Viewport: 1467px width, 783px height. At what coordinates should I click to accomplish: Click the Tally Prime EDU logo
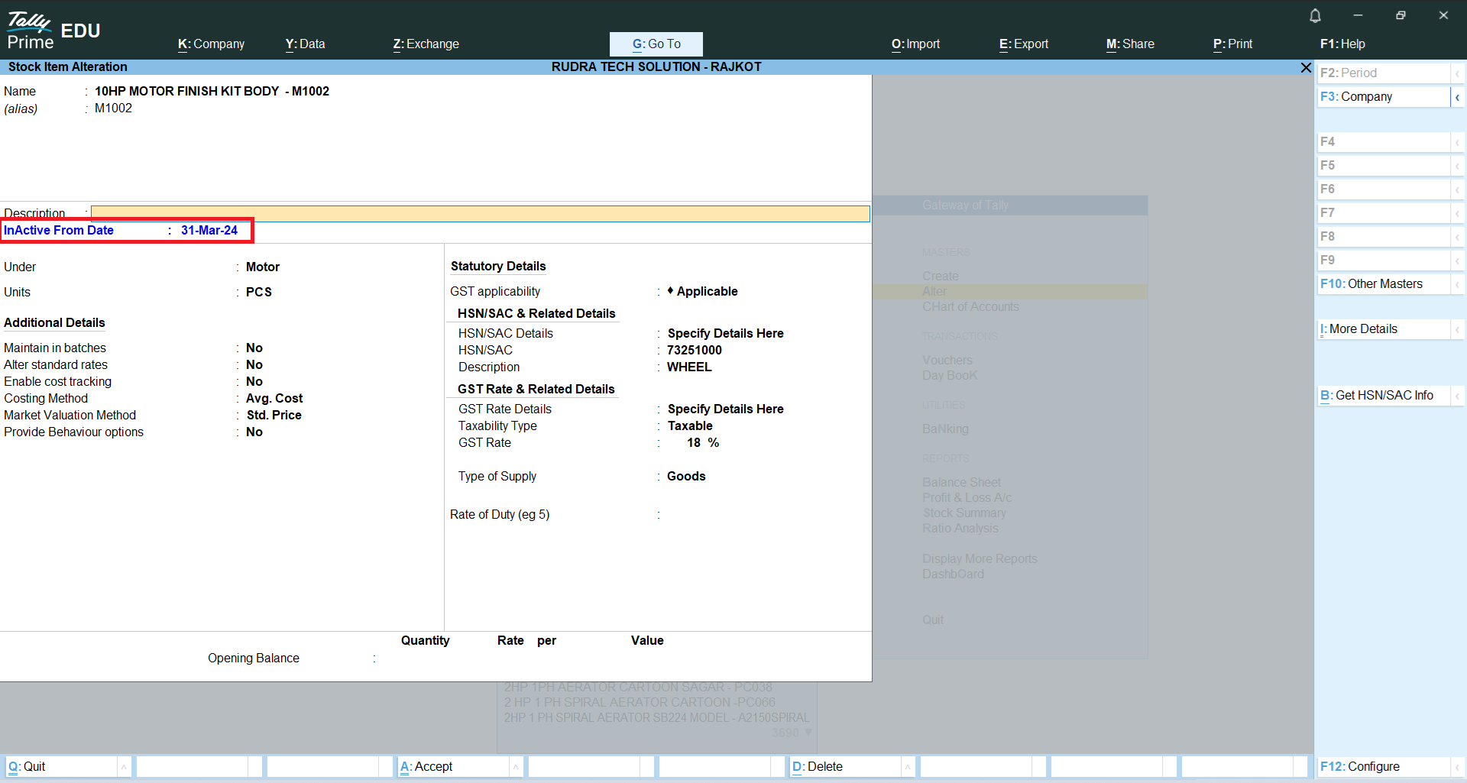coord(53,31)
